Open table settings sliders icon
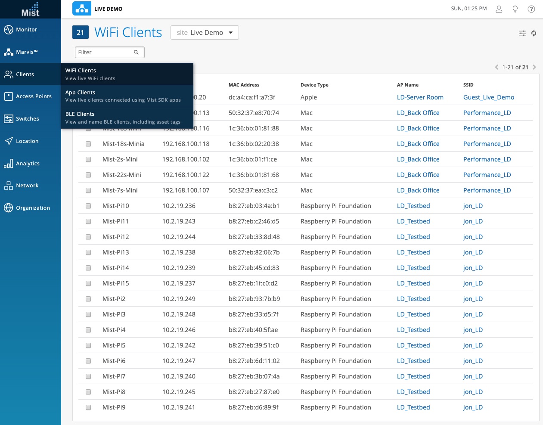The height and width of the screenshot is (425, 543). click(522, 33)
